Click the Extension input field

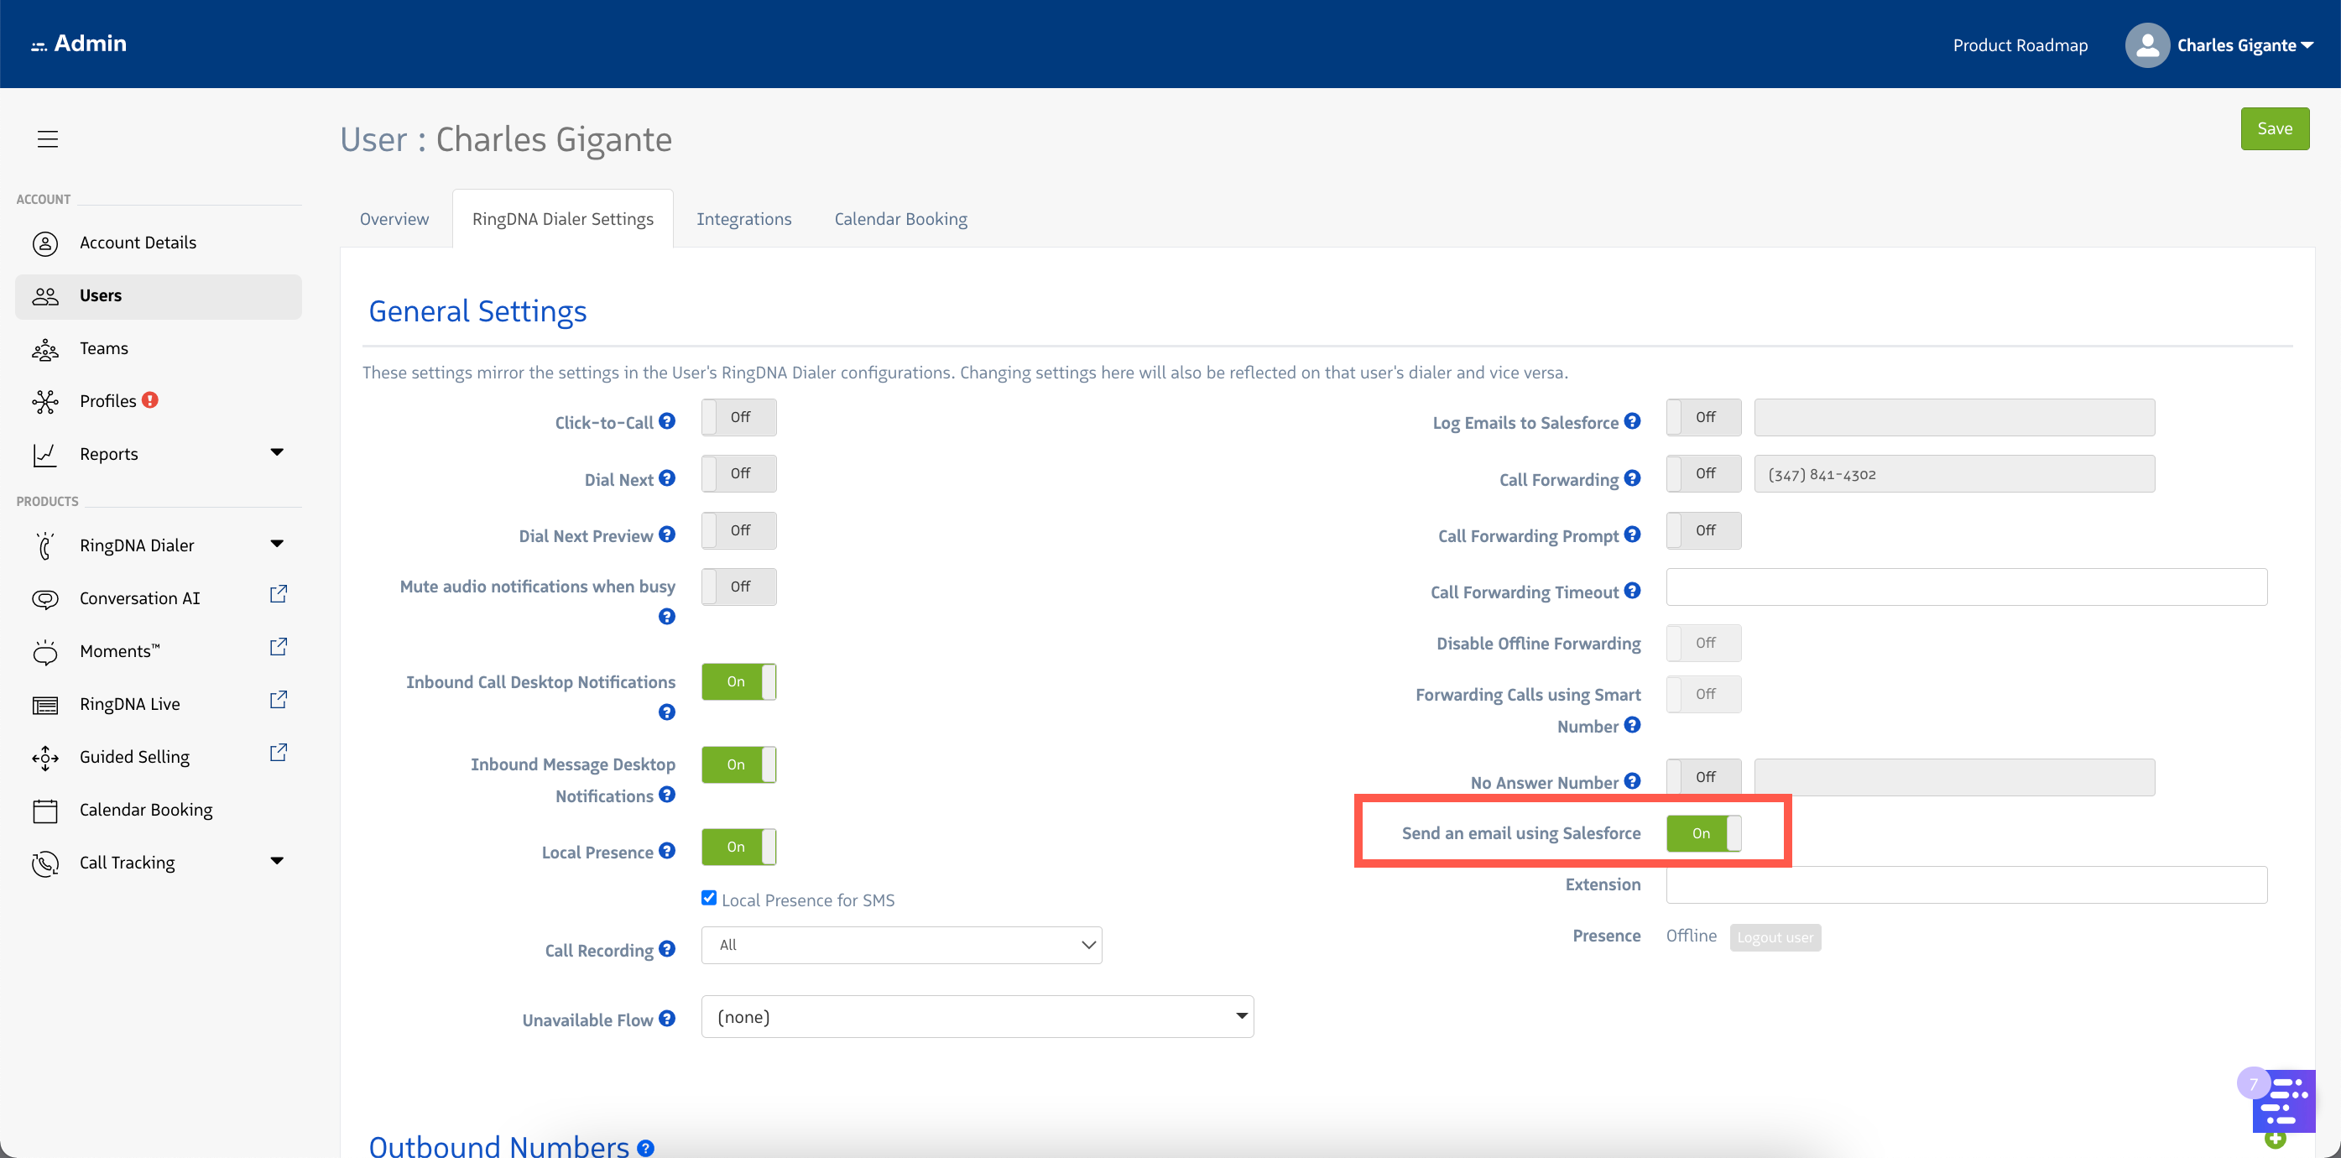1967,884
